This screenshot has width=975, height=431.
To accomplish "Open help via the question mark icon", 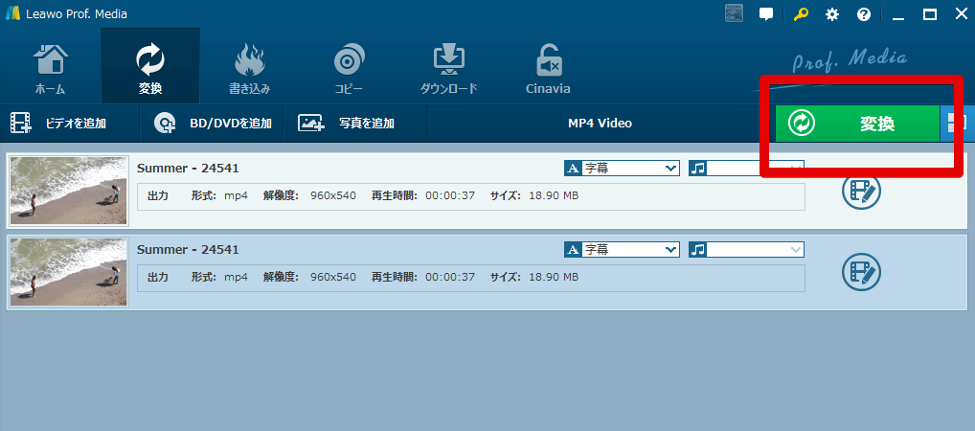I will click(864, 14).
